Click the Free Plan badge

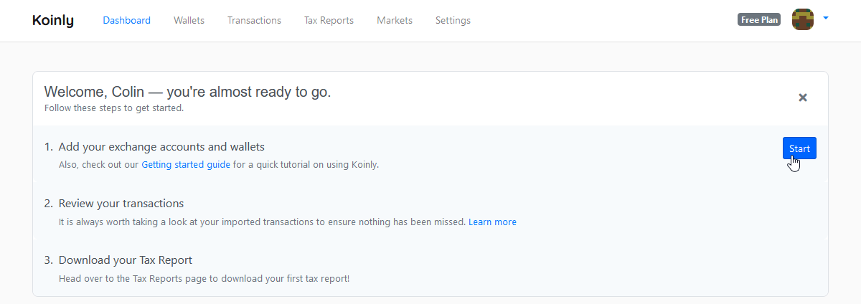(759, 20)
